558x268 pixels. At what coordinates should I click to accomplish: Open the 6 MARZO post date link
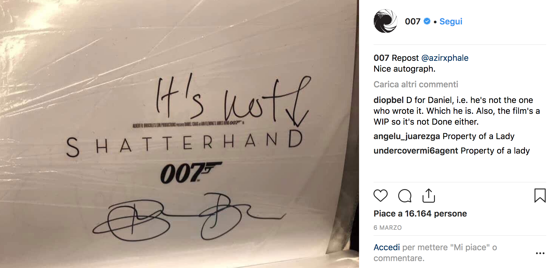click(x=388, y=228)
